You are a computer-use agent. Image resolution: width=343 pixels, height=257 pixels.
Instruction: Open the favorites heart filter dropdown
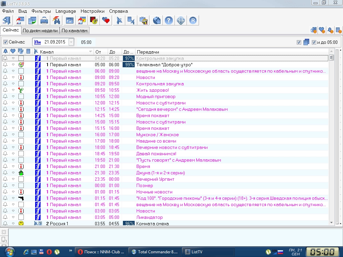click(322, 30)
